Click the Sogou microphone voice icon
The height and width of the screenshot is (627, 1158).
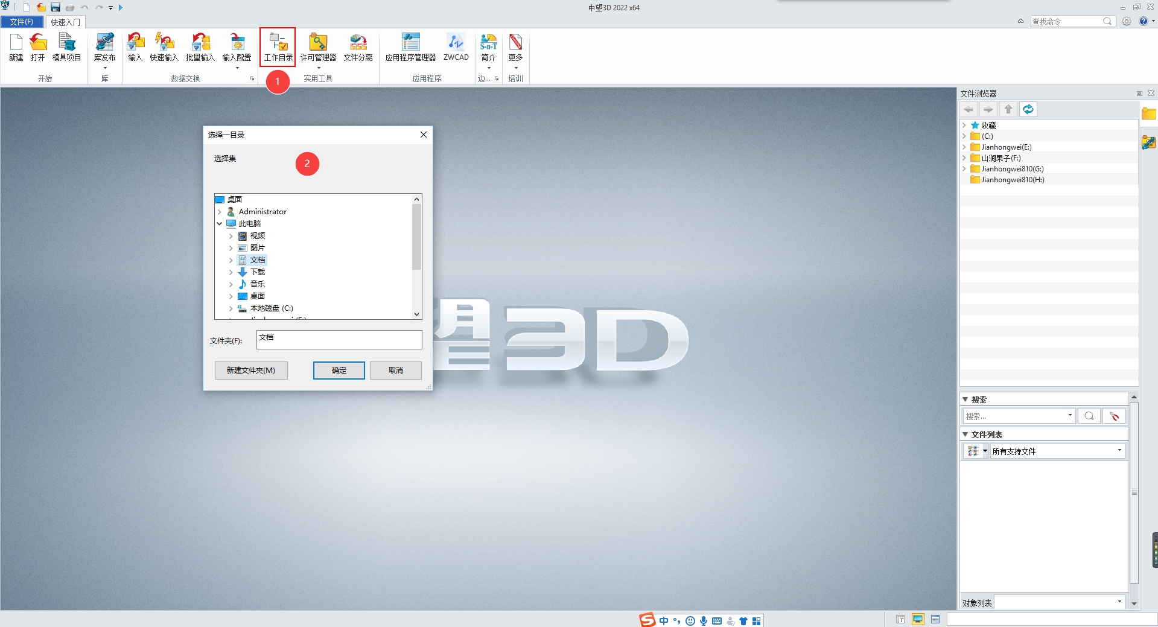704,620
